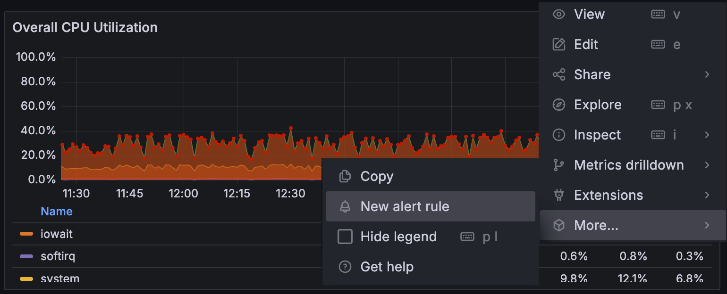Click the Overall CPU Utilization panel title
Viewport: 727px width, 294px height.
85,27
